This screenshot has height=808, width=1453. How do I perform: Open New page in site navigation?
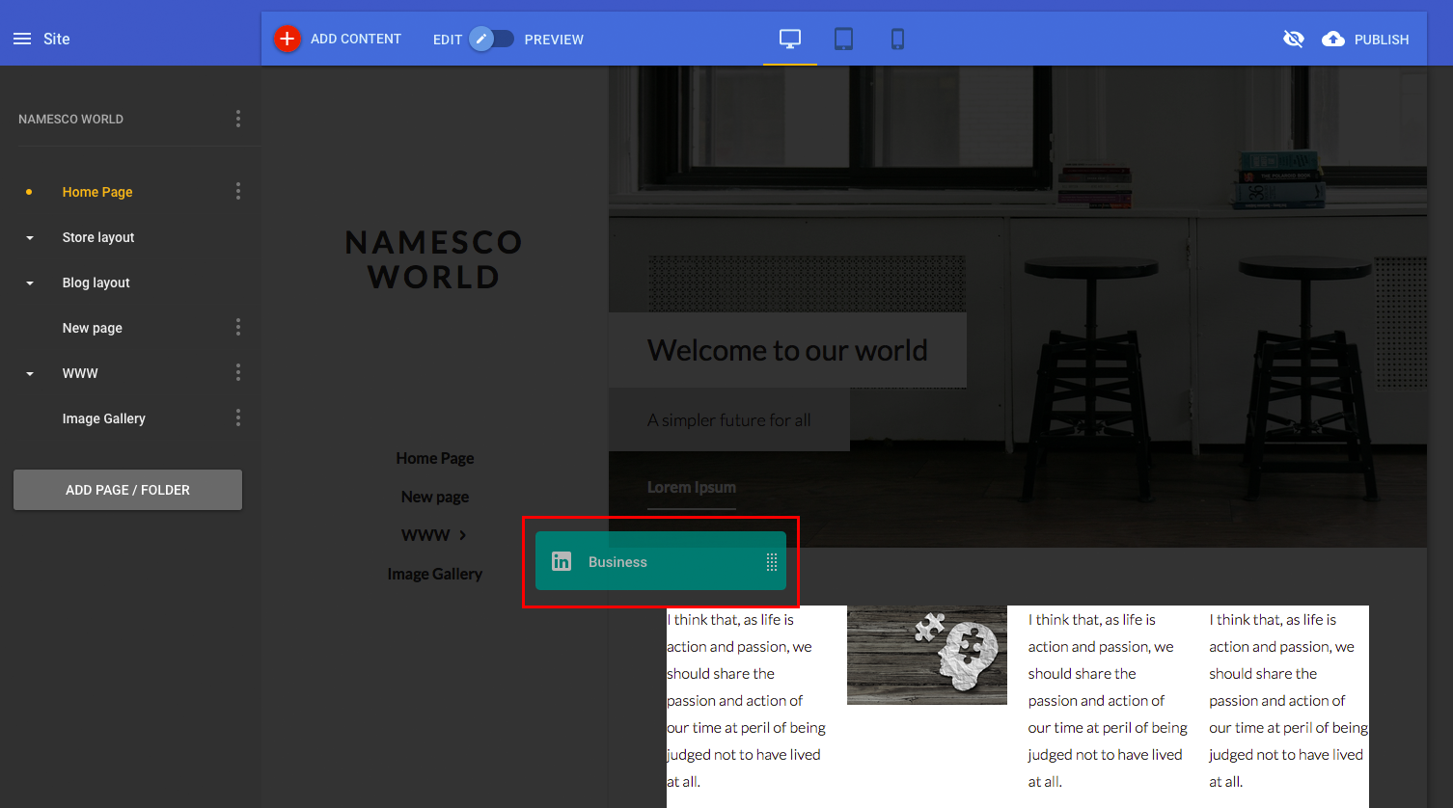pos(435,497)
